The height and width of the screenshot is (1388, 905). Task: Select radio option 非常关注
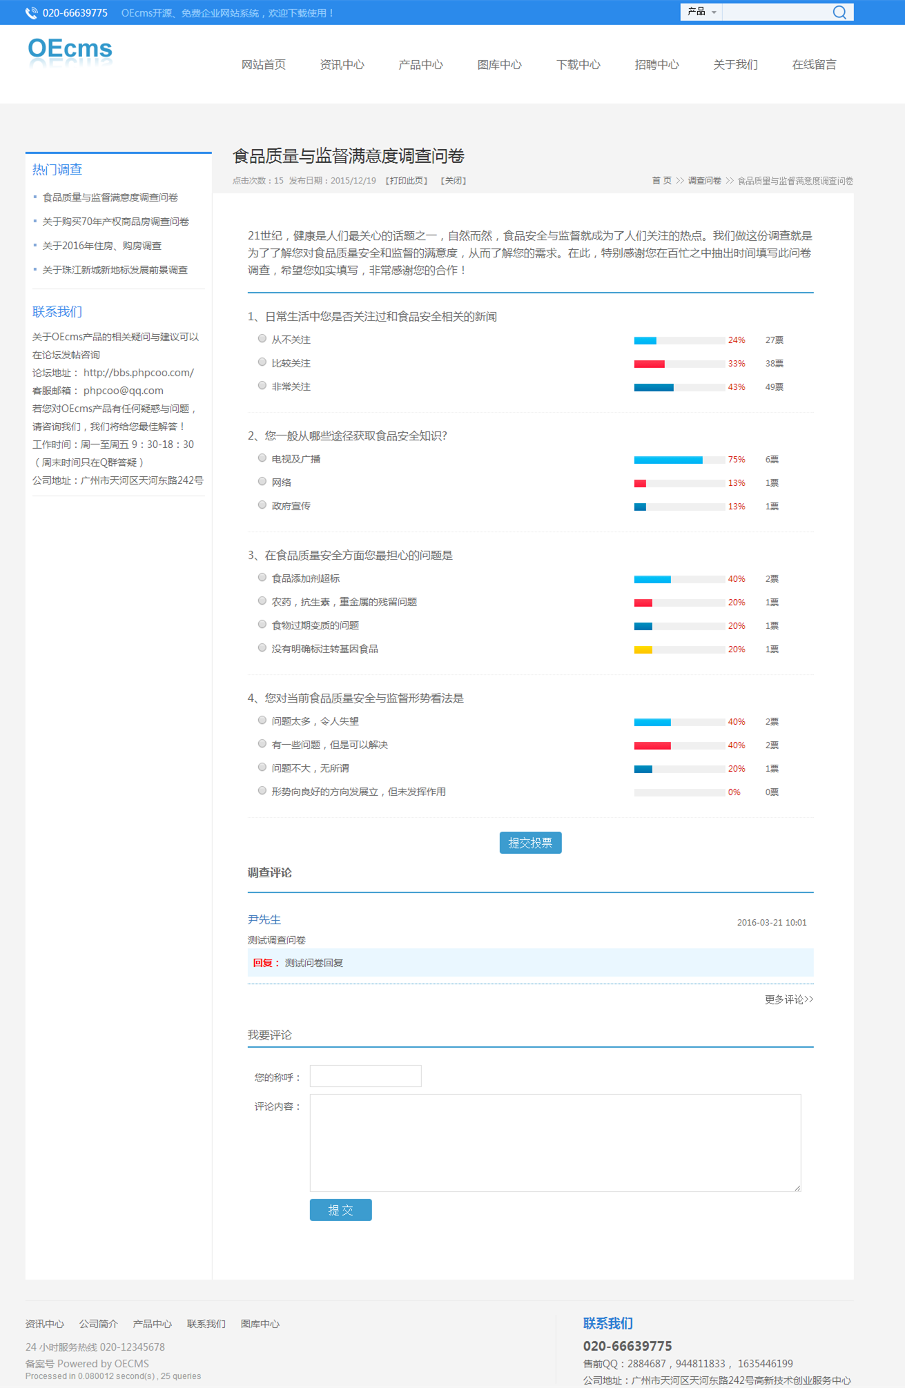(262, 385)
